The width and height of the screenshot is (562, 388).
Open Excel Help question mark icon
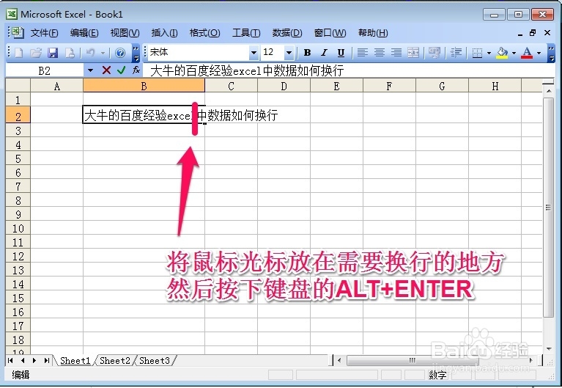coord(120,53)
